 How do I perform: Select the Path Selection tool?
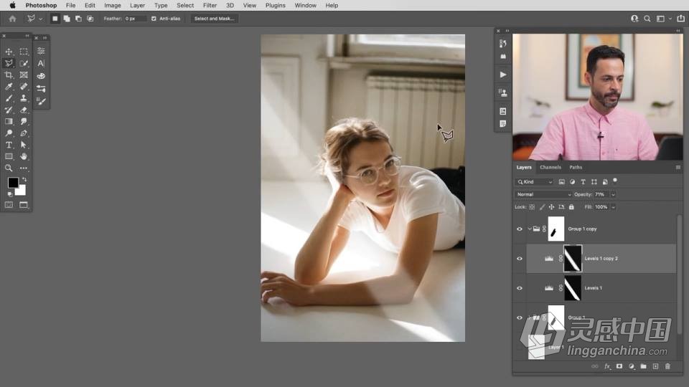(x=24, y=145)
